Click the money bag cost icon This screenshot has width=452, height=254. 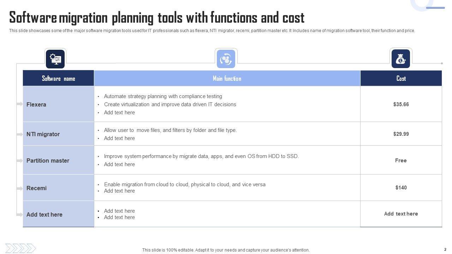click(401, 59)
